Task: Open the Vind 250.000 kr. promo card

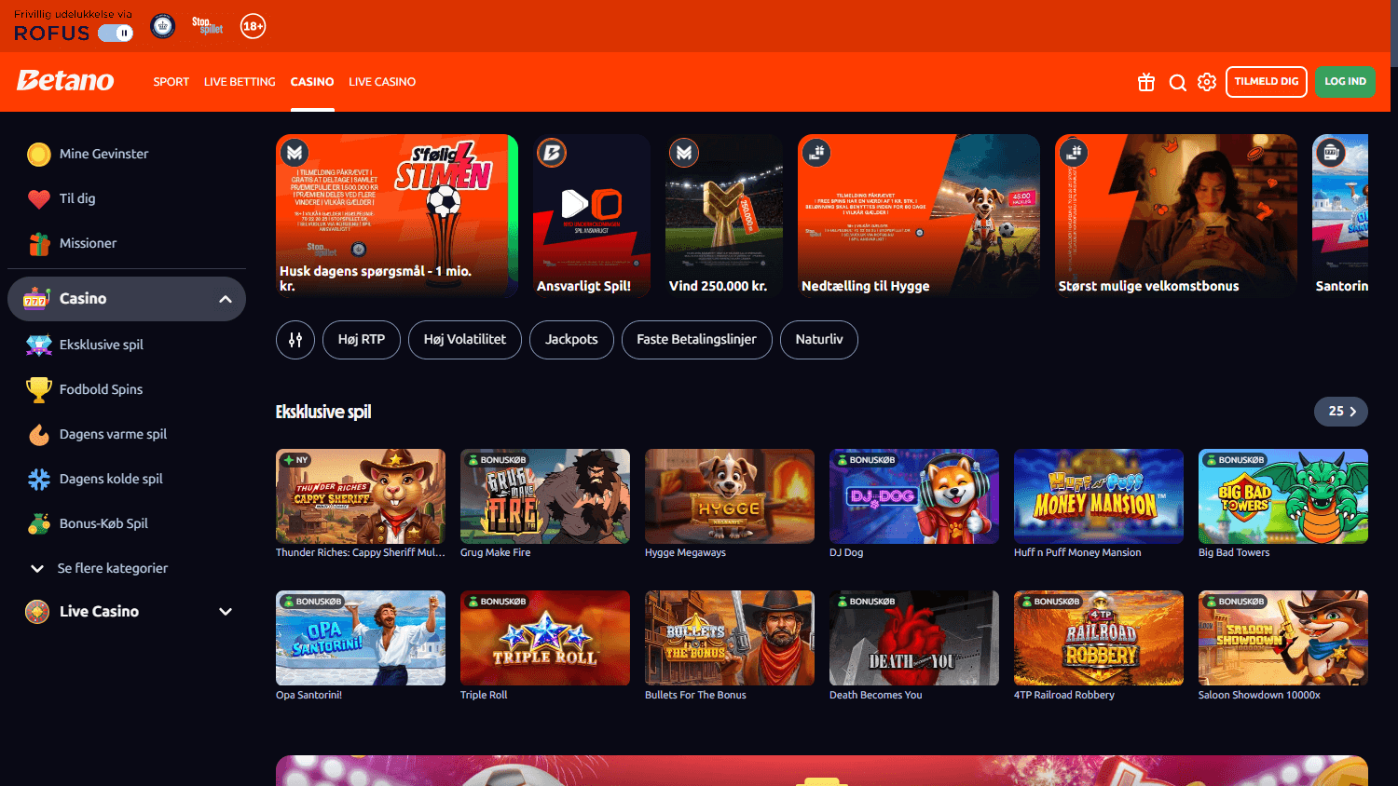Action: pos(724,215)
